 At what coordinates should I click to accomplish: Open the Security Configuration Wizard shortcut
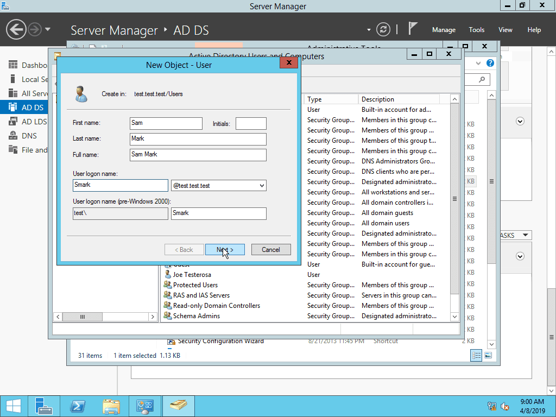pos(220,341)
